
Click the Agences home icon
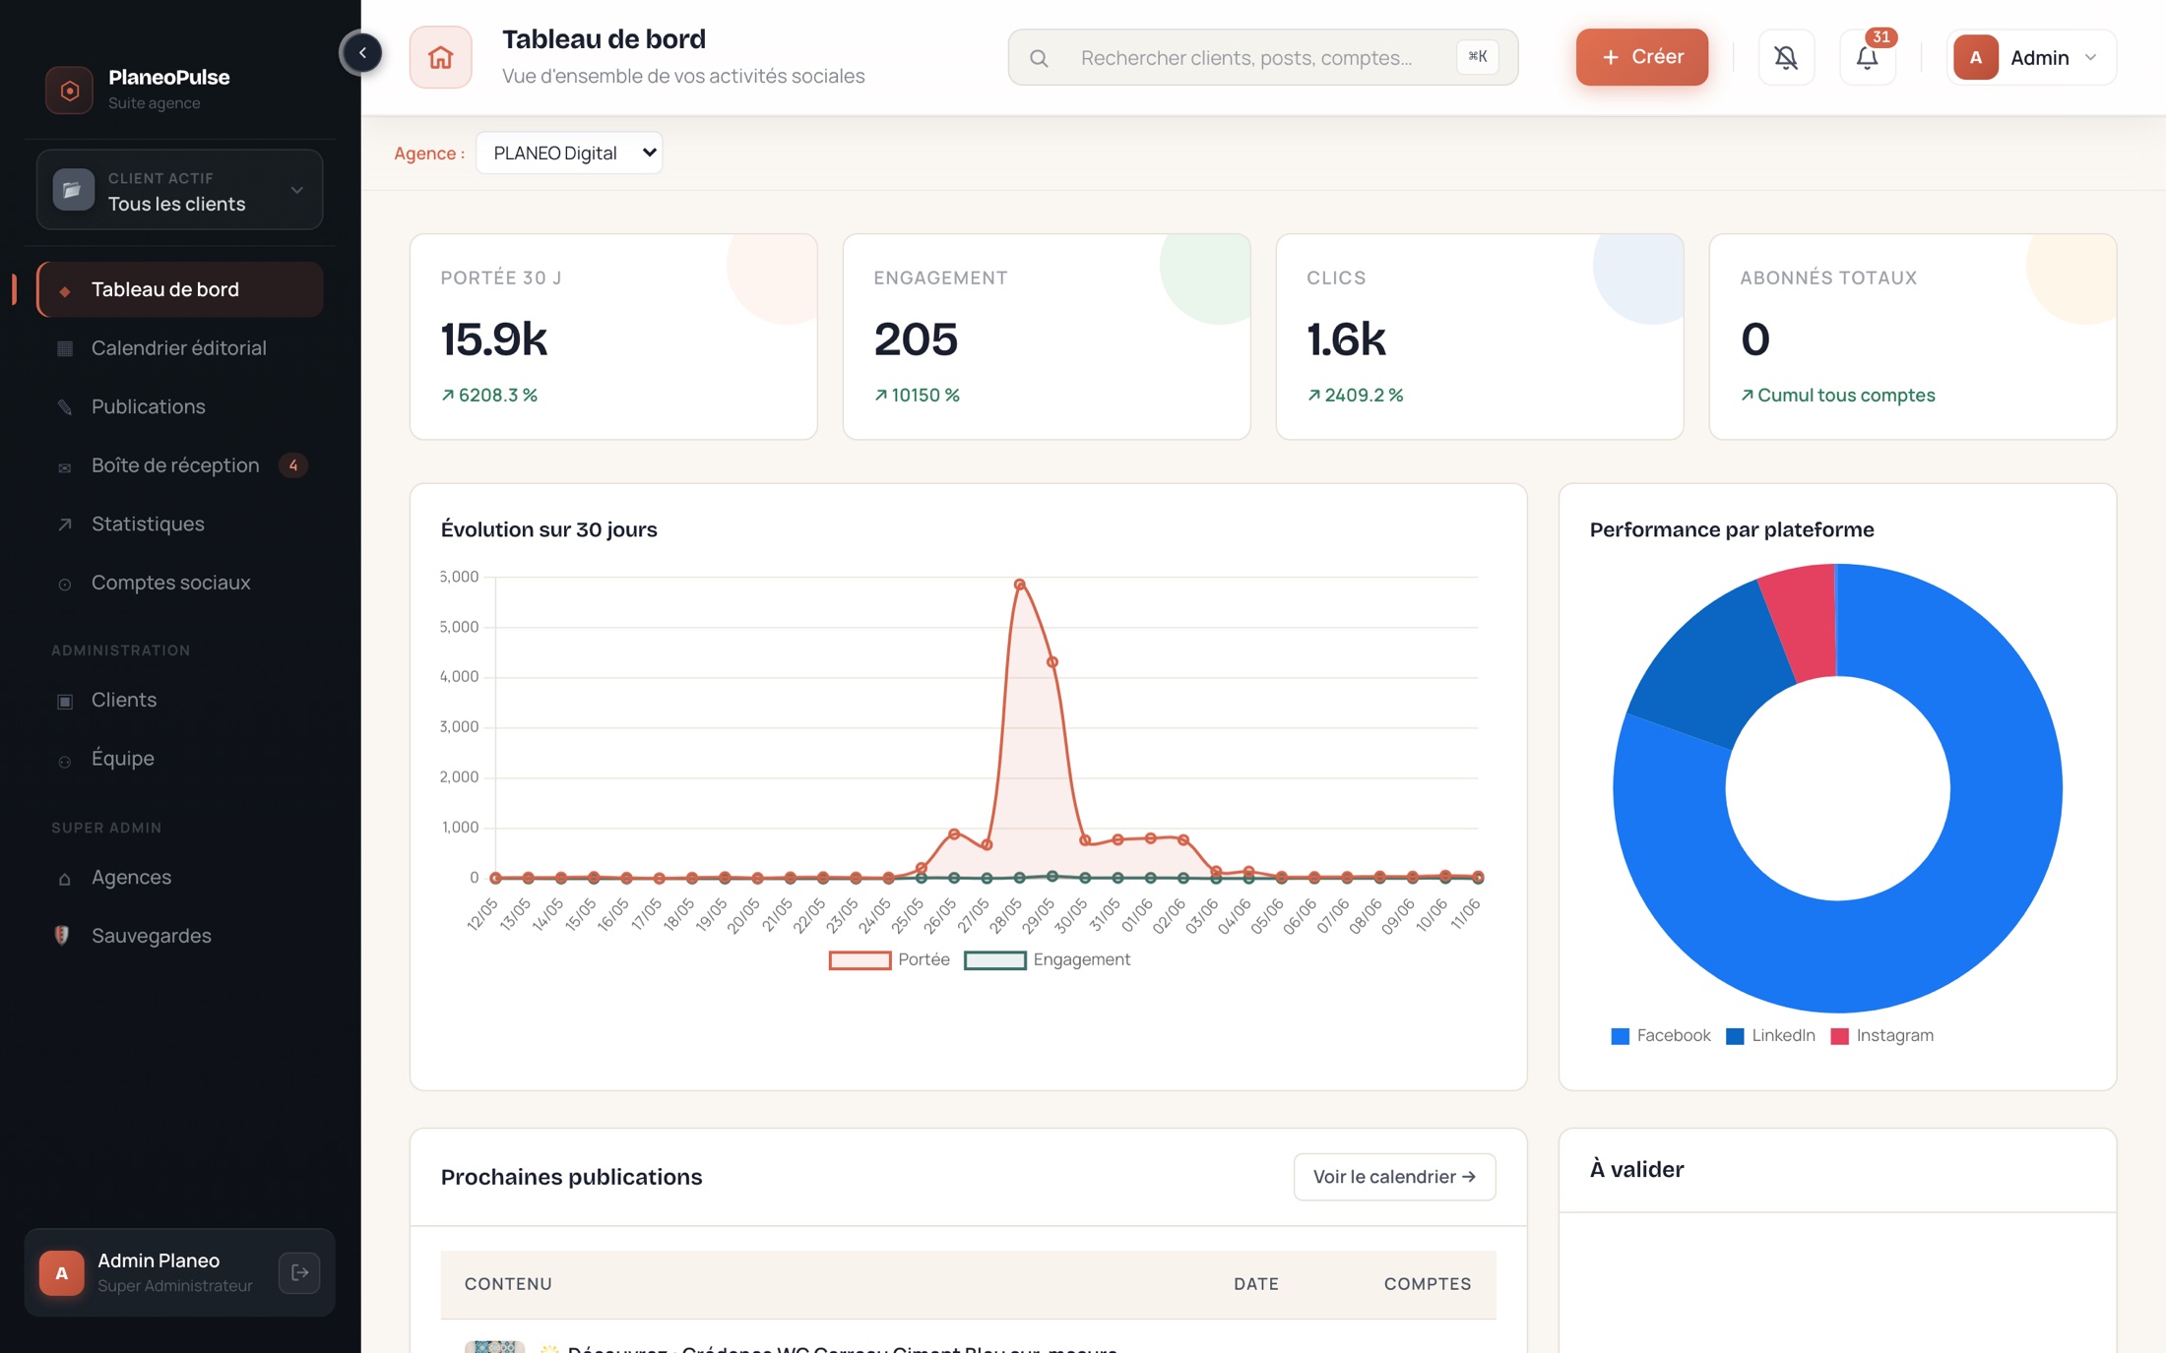pos(65,878)
